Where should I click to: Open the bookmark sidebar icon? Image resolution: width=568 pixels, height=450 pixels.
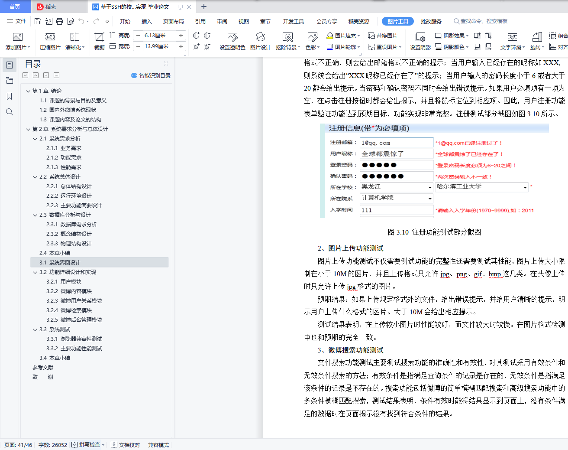(9, 96)
